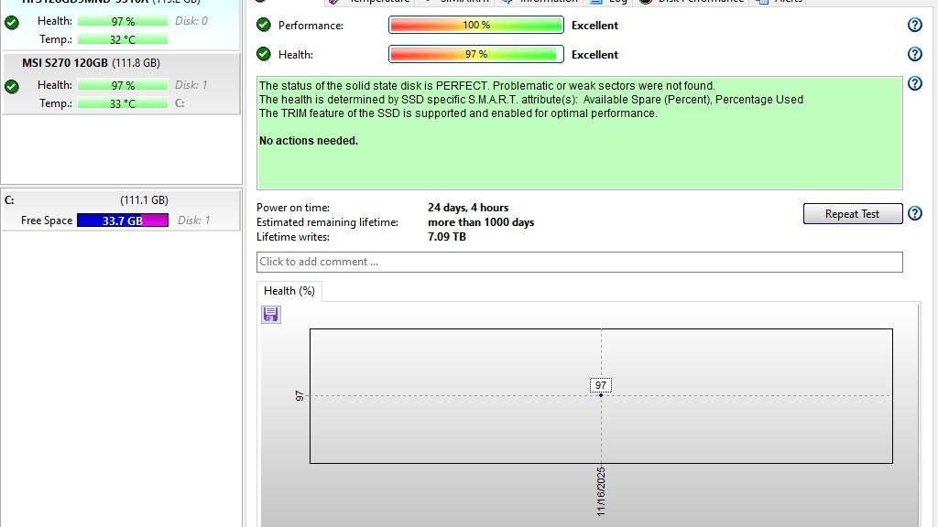Click the 100 % Performance gradient bar
938x527 pixels.
pyautogui.click(x=475, y=26)
